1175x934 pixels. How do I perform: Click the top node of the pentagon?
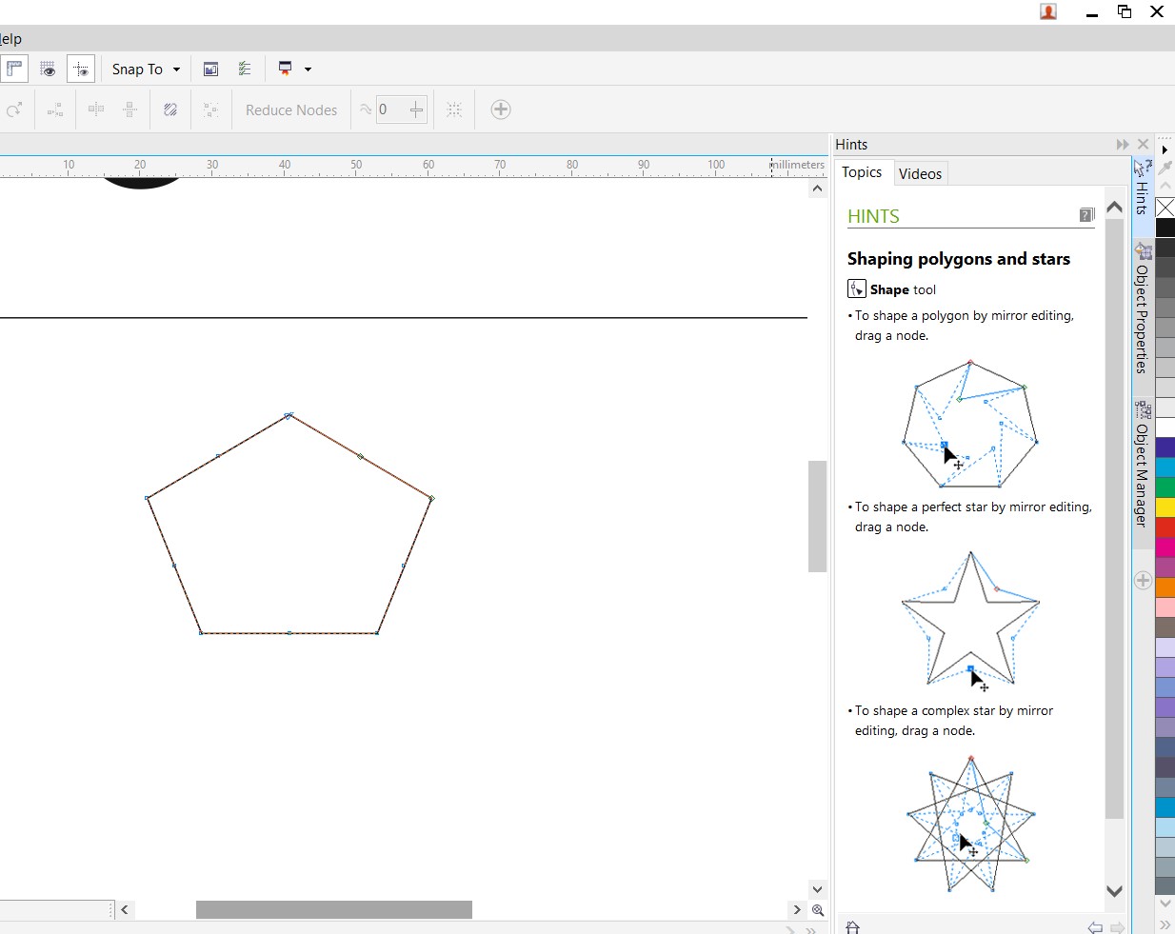pyautogui.click(x=289, y=415)
